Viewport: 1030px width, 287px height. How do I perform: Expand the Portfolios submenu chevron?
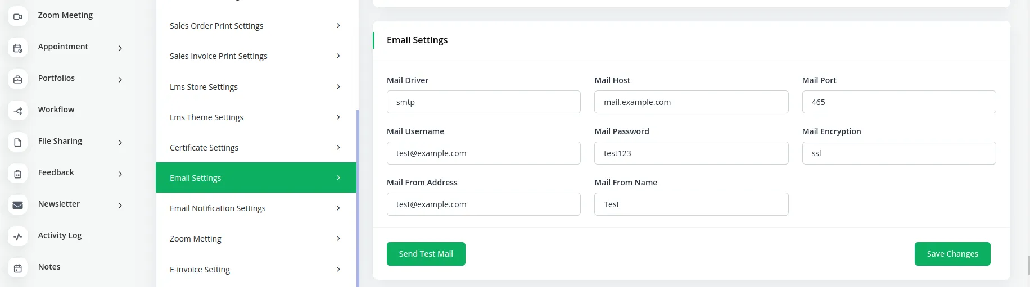(x=120, y=80)
